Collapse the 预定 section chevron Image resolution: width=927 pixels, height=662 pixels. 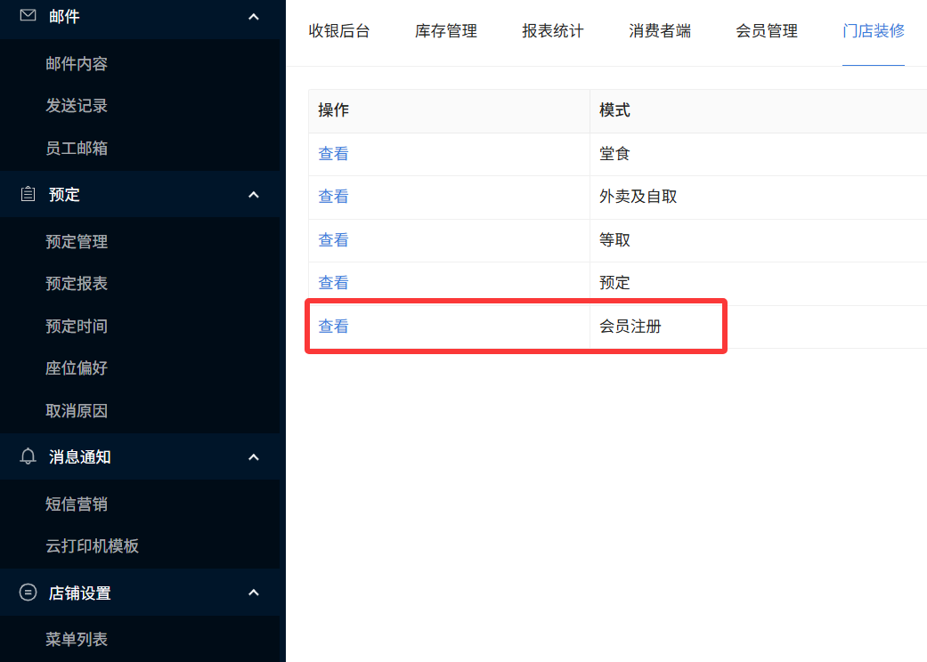pos(253,195)
